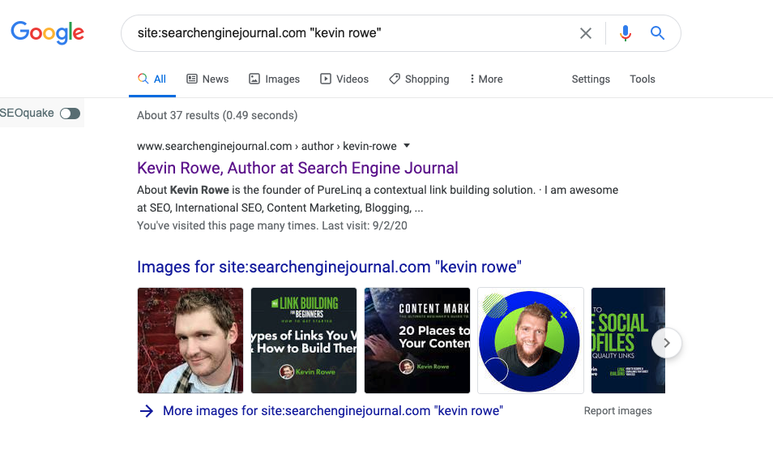Screen dimensions: 773x450
Task: Submit search with the magnifier icon
Action: tap(657, 33)
